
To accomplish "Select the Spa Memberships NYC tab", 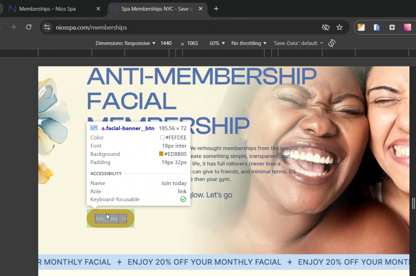I will click(x=157, y=9).
